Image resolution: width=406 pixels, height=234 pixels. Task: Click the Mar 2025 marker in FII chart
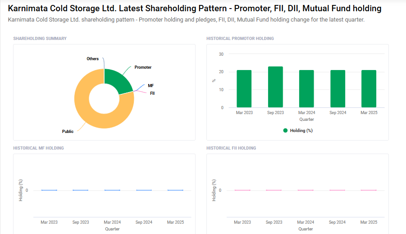tap(369, 190)
